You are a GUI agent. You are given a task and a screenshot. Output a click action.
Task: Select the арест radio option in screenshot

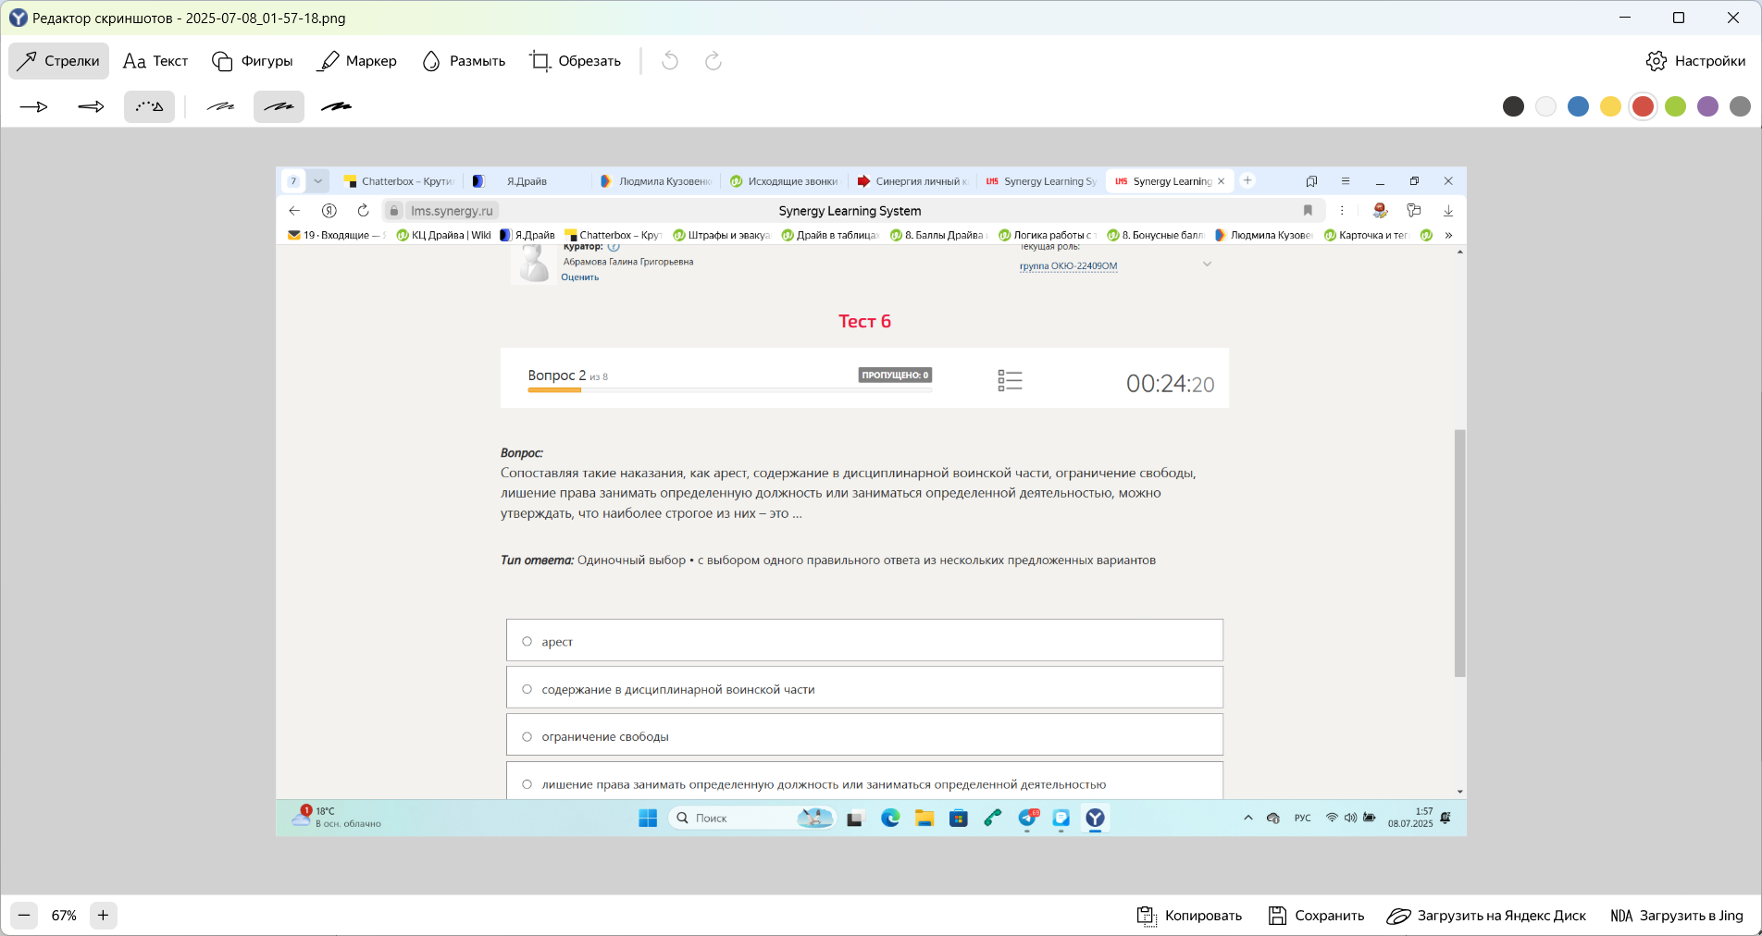(x=527, y=641)
